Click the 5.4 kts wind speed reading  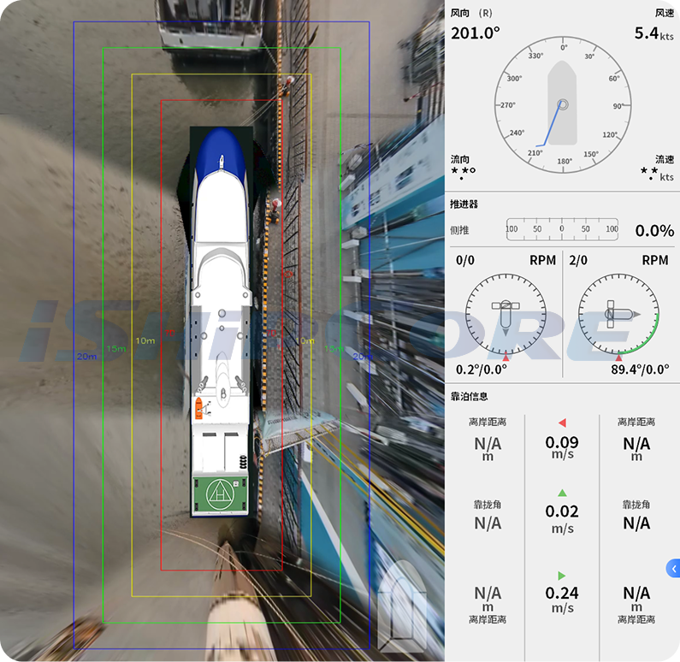[653, 33]
